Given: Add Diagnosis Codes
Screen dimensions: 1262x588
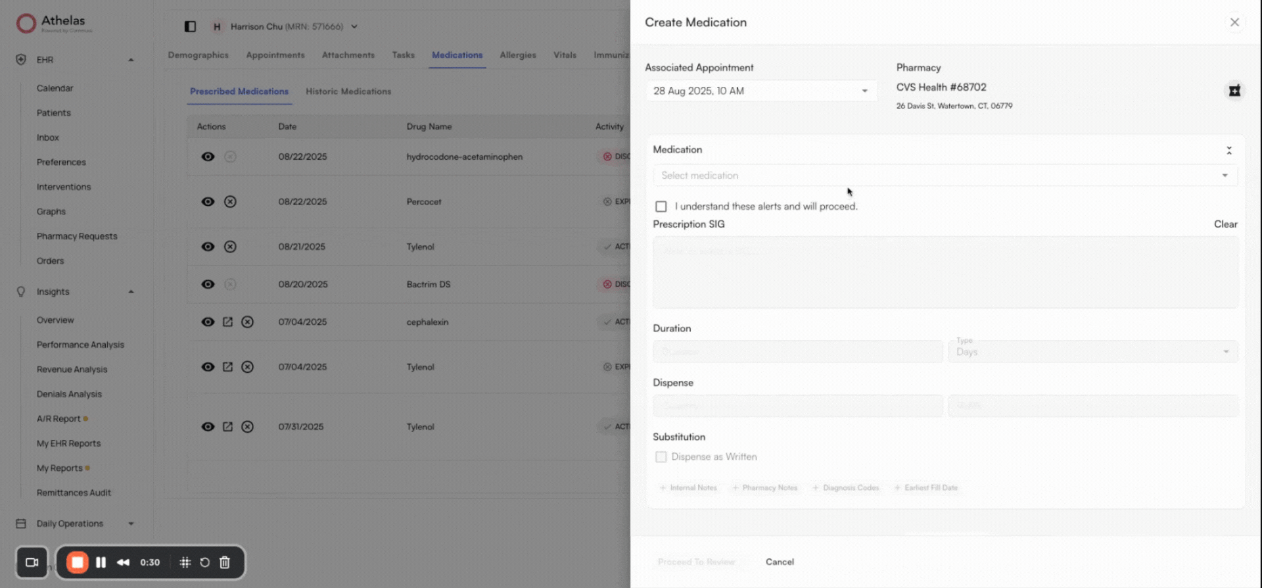Looking at the screenshot, I should (x=845, y=488).
